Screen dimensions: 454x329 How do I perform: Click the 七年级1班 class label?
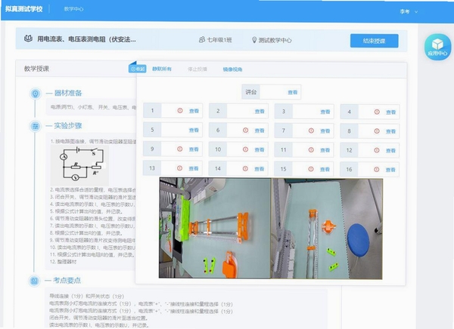[219, 40]
